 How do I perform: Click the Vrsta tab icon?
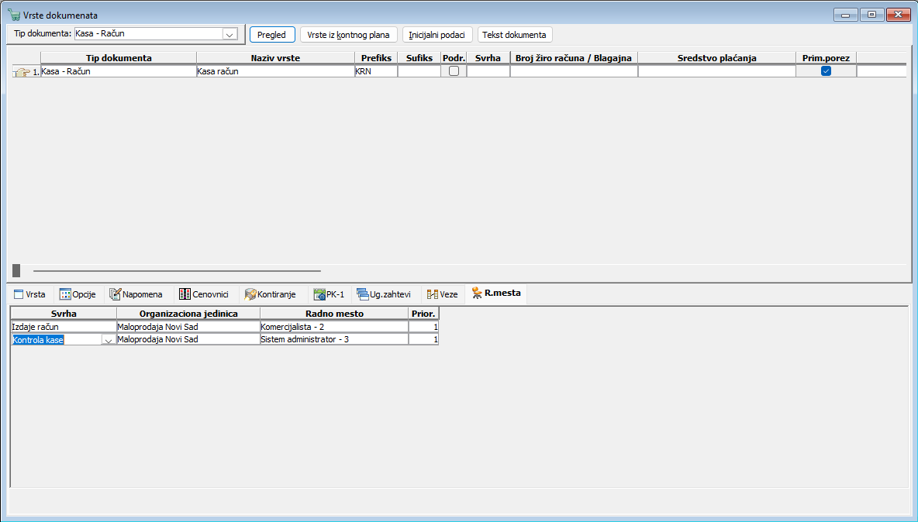pos(19,294)
